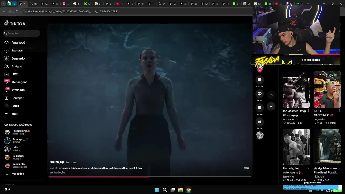Open the Perfil page
Image resolution: width=345 pixels, height=194 pixels.
[11, 106]
